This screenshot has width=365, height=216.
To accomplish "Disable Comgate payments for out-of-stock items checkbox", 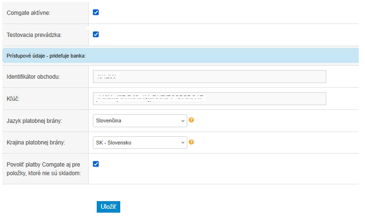I will pos(96,164).
